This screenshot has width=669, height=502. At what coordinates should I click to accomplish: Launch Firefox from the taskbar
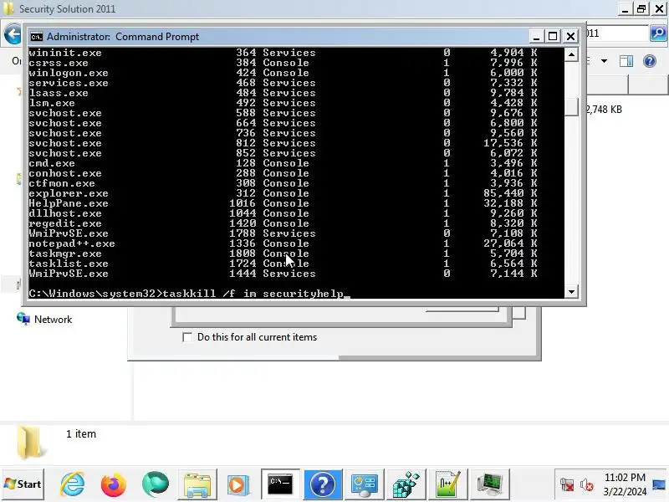[114, 484]
